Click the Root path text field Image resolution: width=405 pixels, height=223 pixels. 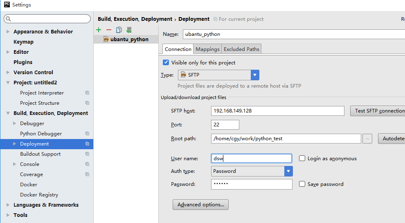tap(286, 139)
